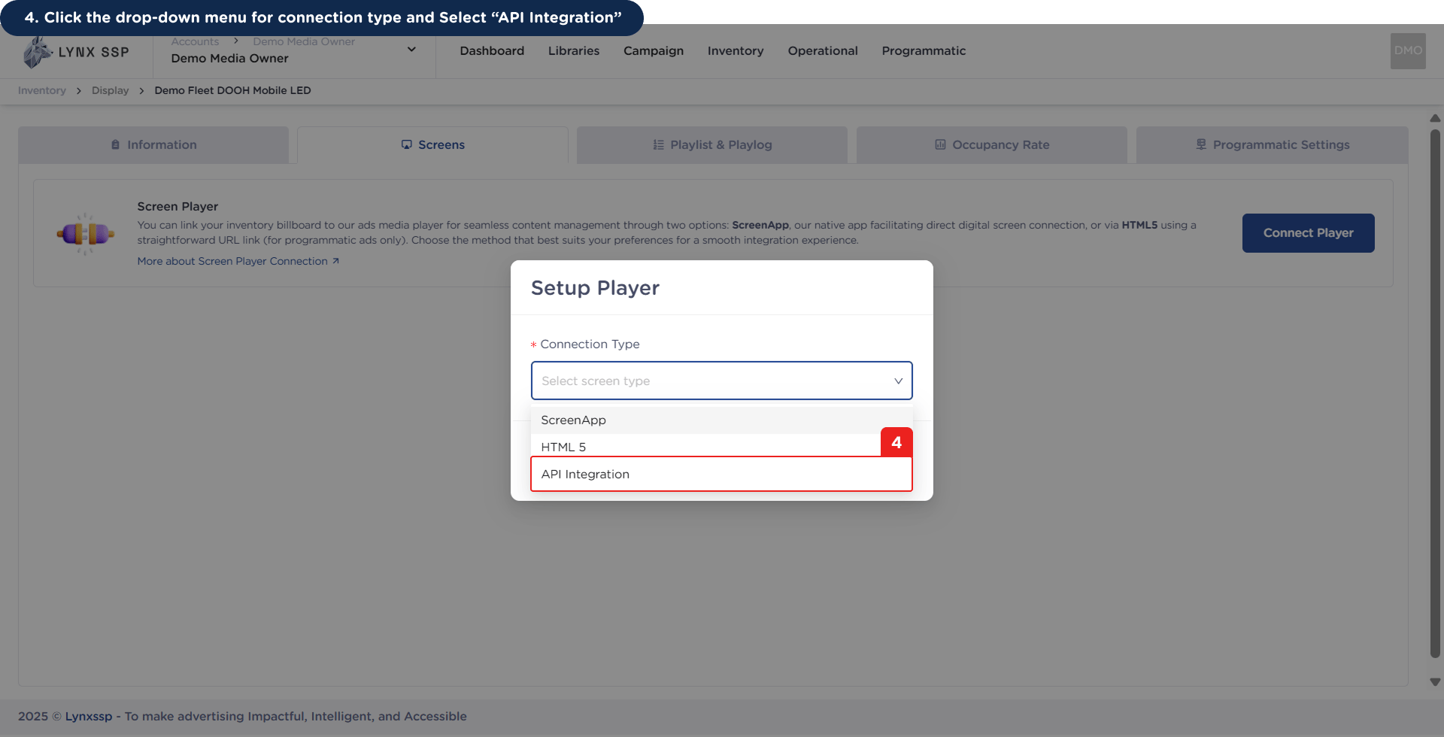Click the Connection Type field label
Viewport: 1444px width, 737px height.
point(590,344)
